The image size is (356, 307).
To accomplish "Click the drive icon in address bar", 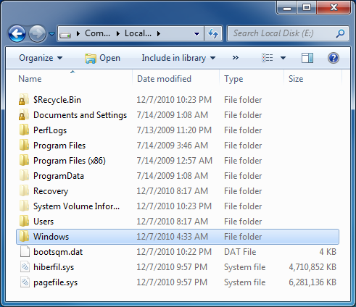I will click(x=65, y=34).
